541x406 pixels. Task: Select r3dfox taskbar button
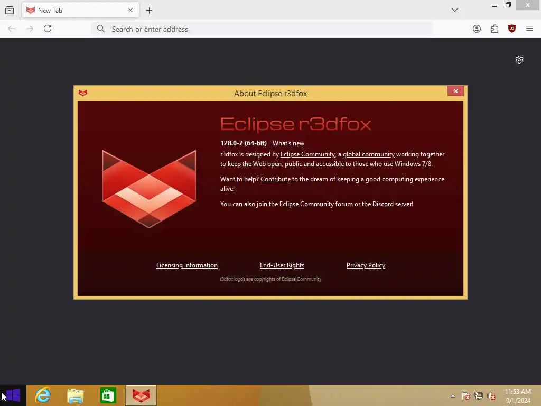141,395
